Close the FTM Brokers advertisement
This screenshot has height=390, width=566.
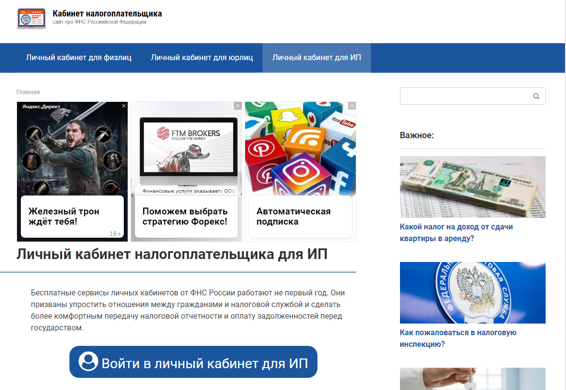tap(237, 105)
